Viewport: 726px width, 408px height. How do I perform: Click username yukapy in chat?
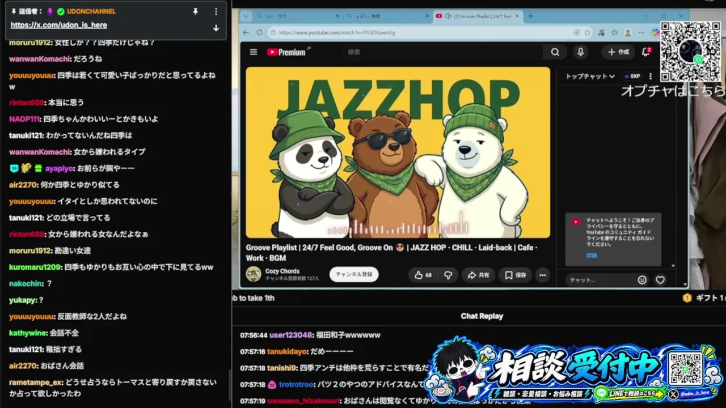tap(23, 300)
